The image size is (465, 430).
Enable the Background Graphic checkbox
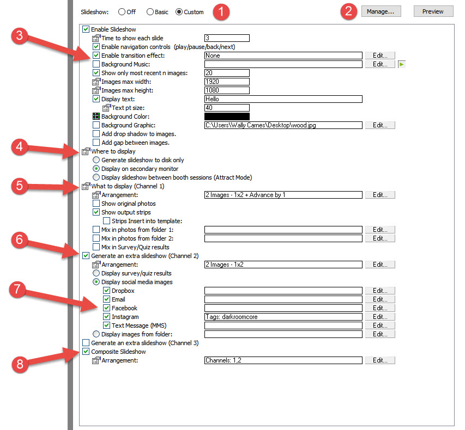[96, 125]
